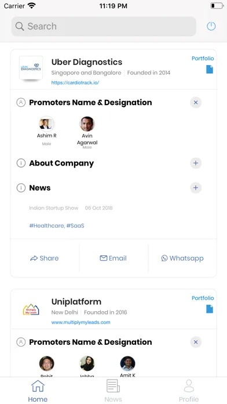This screenshot has width=227, height=404.
Task: Click the Uber Diagnostics company logo
Action: pos(31,68)
